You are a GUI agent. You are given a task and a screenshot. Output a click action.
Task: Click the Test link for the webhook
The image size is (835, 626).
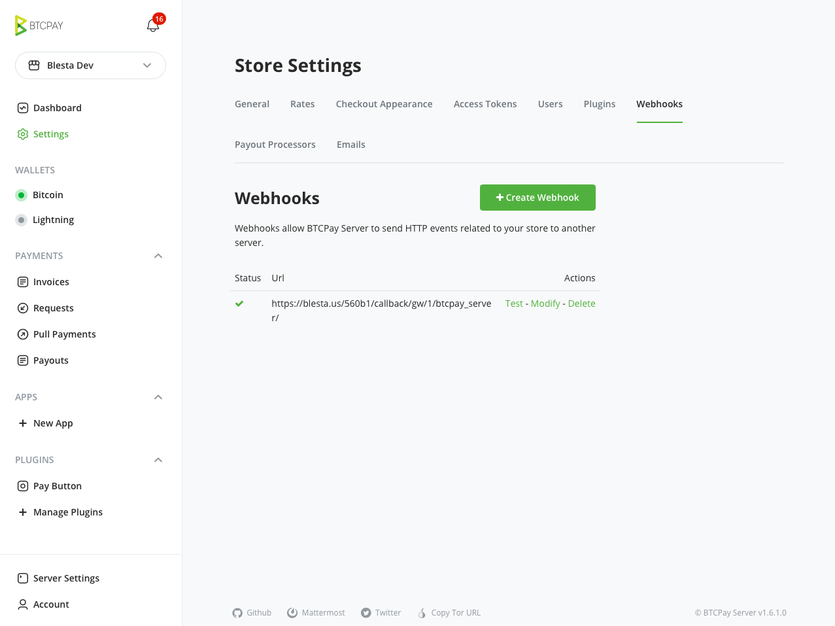tap(514, 304)
